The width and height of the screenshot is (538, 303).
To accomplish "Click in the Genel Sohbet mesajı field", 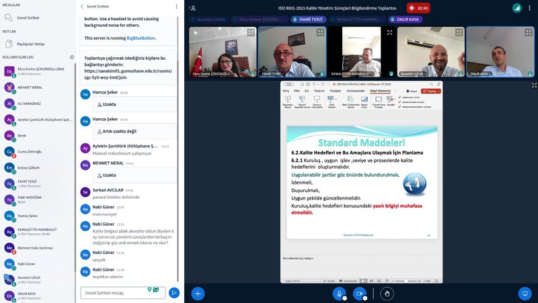I will coord(123,293).
